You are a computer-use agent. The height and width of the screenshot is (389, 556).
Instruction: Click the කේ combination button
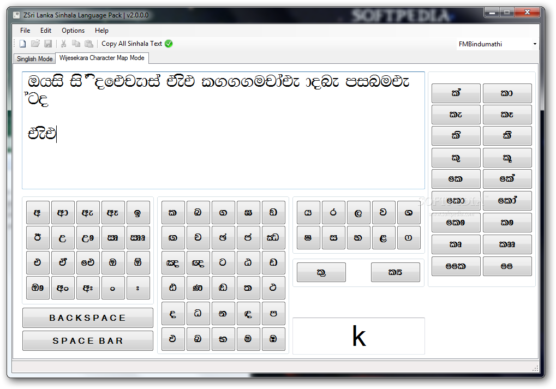coord(507,179)
